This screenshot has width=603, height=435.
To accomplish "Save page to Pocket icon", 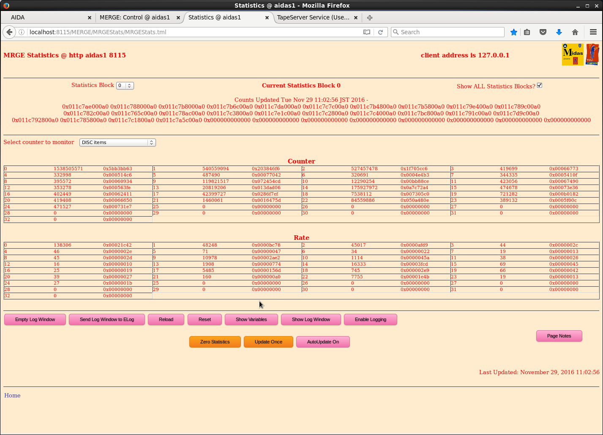I will pos(543,32).
